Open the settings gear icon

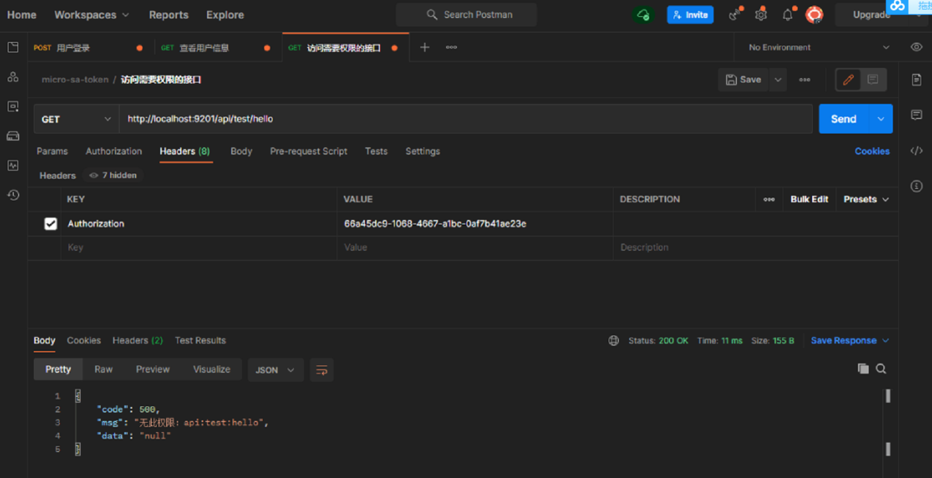pos(761,15)
